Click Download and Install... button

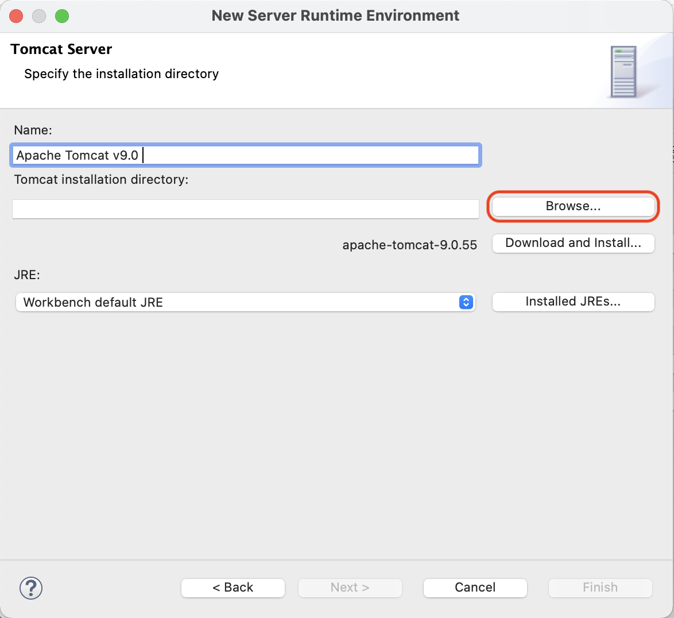click(573, 244)
